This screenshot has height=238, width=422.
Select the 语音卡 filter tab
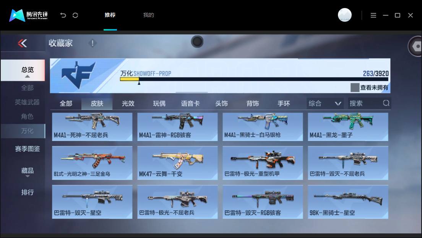point(190,104)
